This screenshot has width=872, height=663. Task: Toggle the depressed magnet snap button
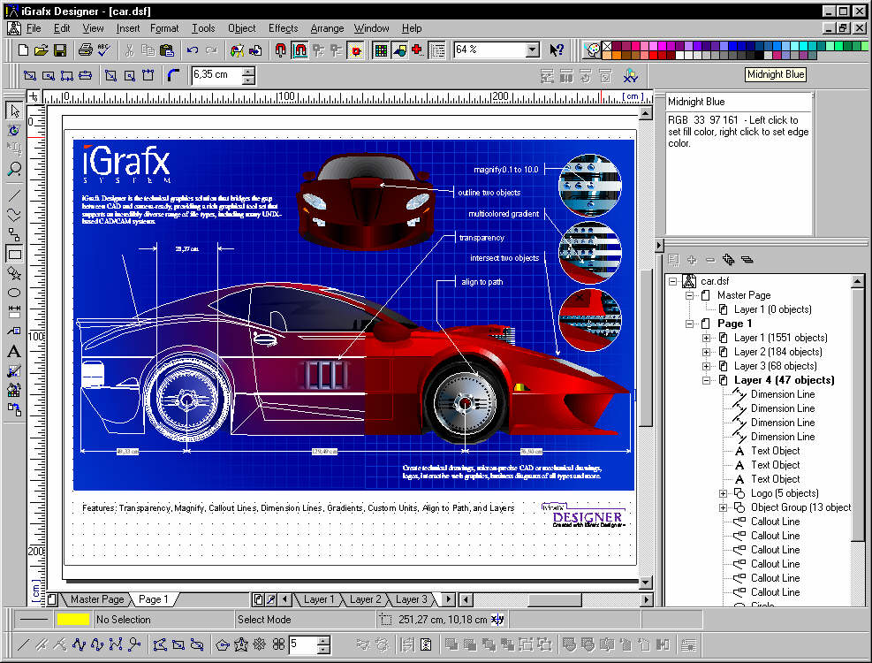click(x=300, y=50)
